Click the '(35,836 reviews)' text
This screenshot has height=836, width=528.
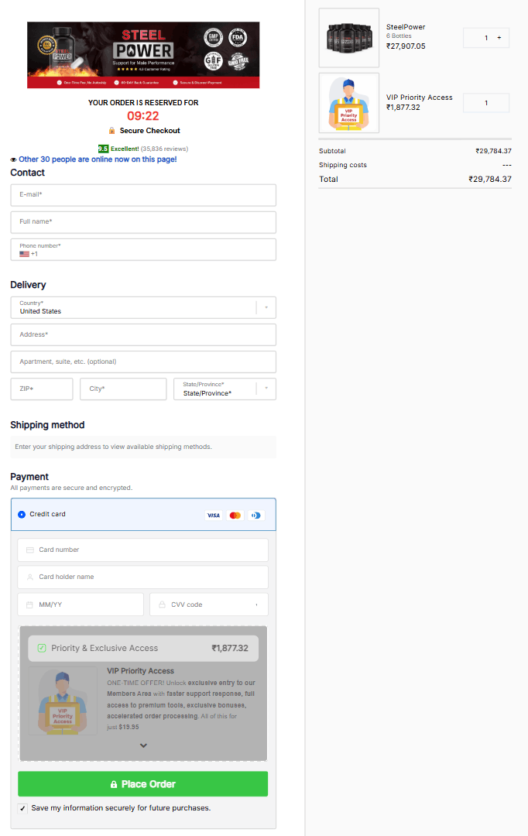(164, 149)
